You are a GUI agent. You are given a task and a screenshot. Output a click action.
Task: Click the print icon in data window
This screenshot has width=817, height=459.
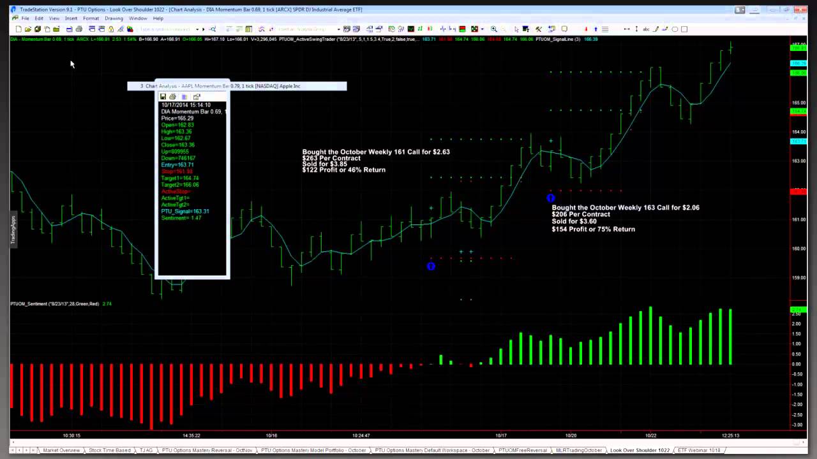pos(172,97)
